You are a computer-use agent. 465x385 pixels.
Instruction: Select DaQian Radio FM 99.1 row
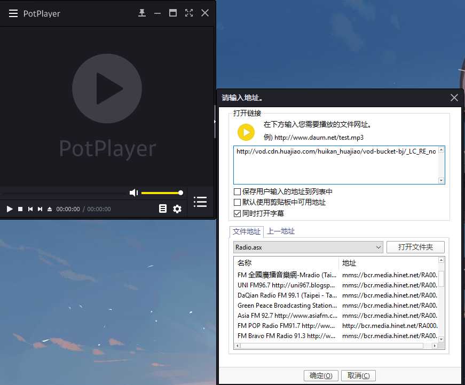coord(336,295)
